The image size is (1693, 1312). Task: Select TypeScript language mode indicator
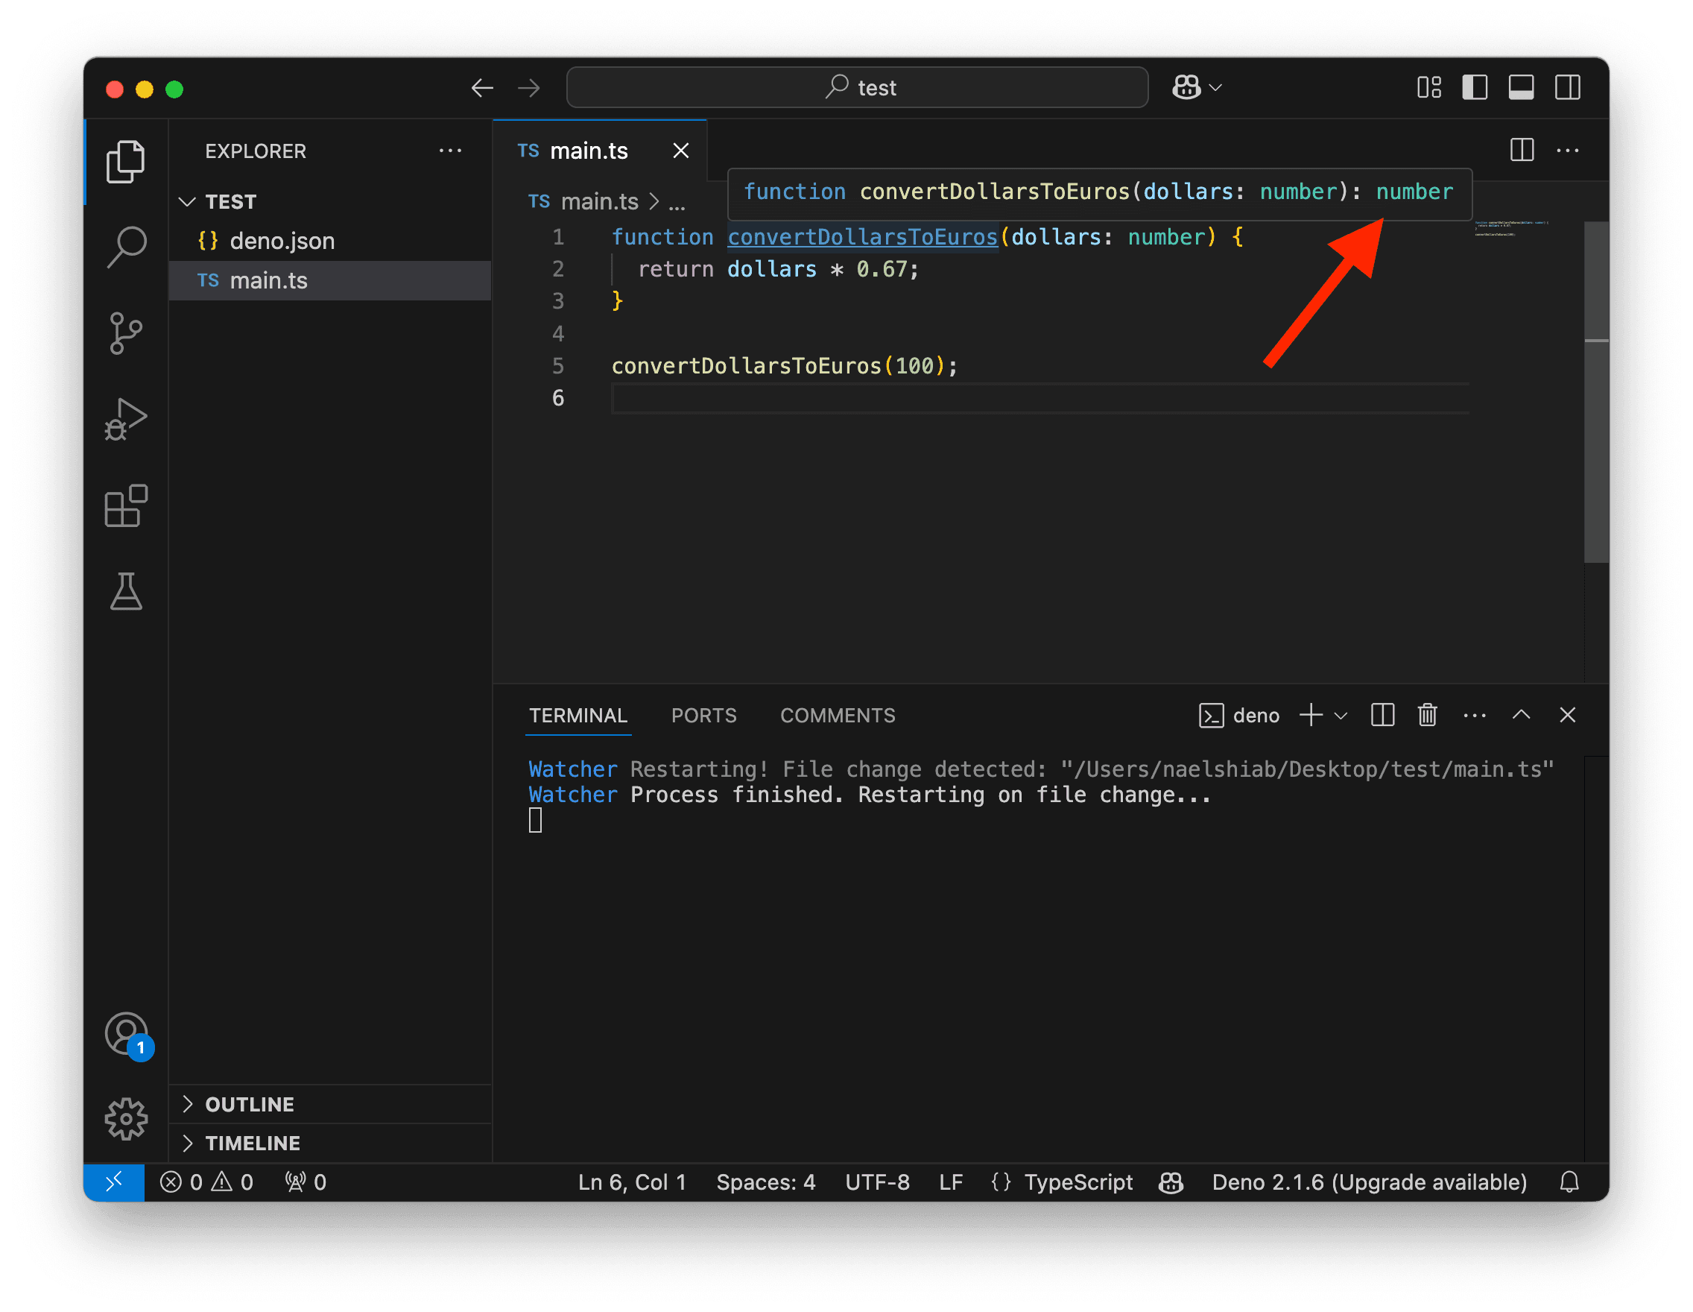coord(1078,1182)
